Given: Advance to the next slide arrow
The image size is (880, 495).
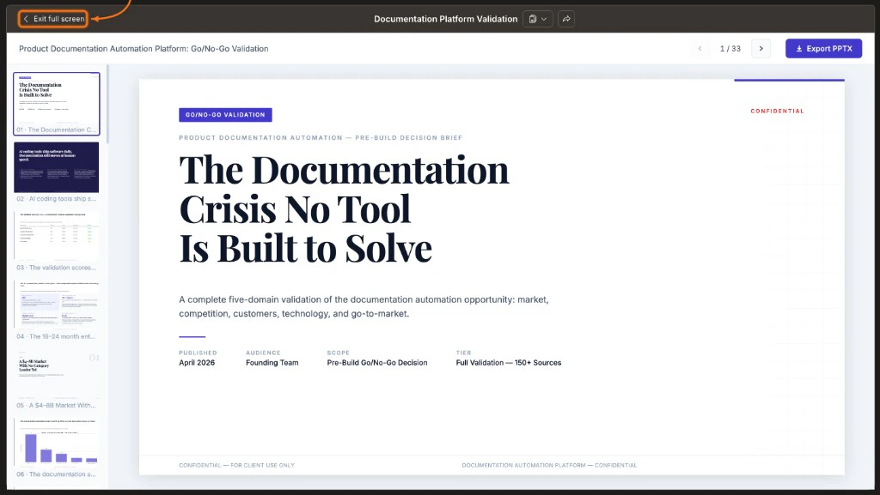Looking at the screenshot, I should tap(761, 49).
